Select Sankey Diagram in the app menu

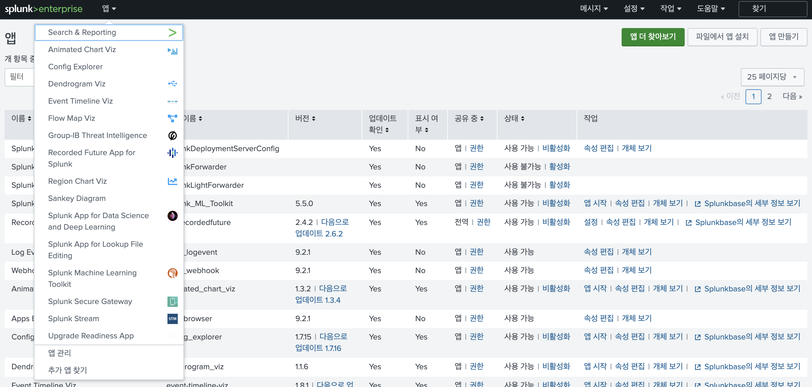pos(109,199)
